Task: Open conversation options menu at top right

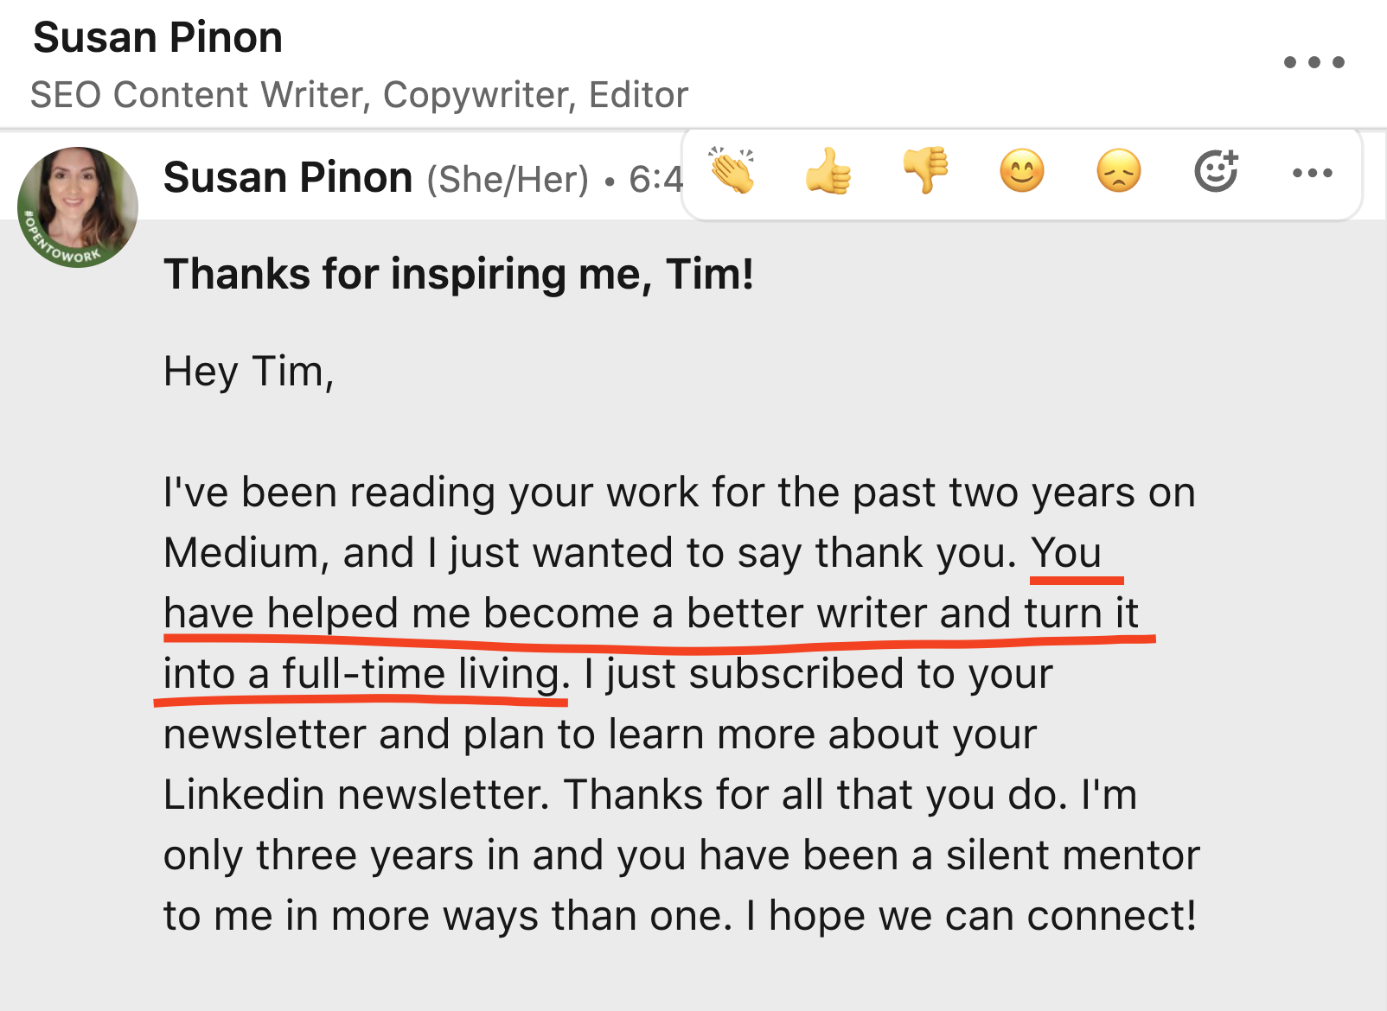Action: tap(1313, 62)
